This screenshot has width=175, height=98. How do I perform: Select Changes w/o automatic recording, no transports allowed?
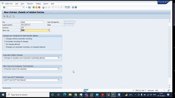click(x=5, y=47)
